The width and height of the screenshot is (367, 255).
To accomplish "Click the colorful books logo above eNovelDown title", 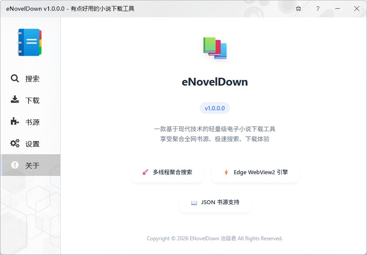I will [x=216, y=48].
